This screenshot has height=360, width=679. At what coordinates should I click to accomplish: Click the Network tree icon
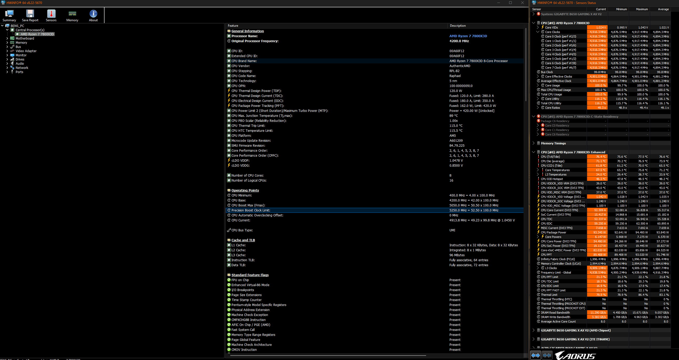pyautogui.click(x=12, y=68)
